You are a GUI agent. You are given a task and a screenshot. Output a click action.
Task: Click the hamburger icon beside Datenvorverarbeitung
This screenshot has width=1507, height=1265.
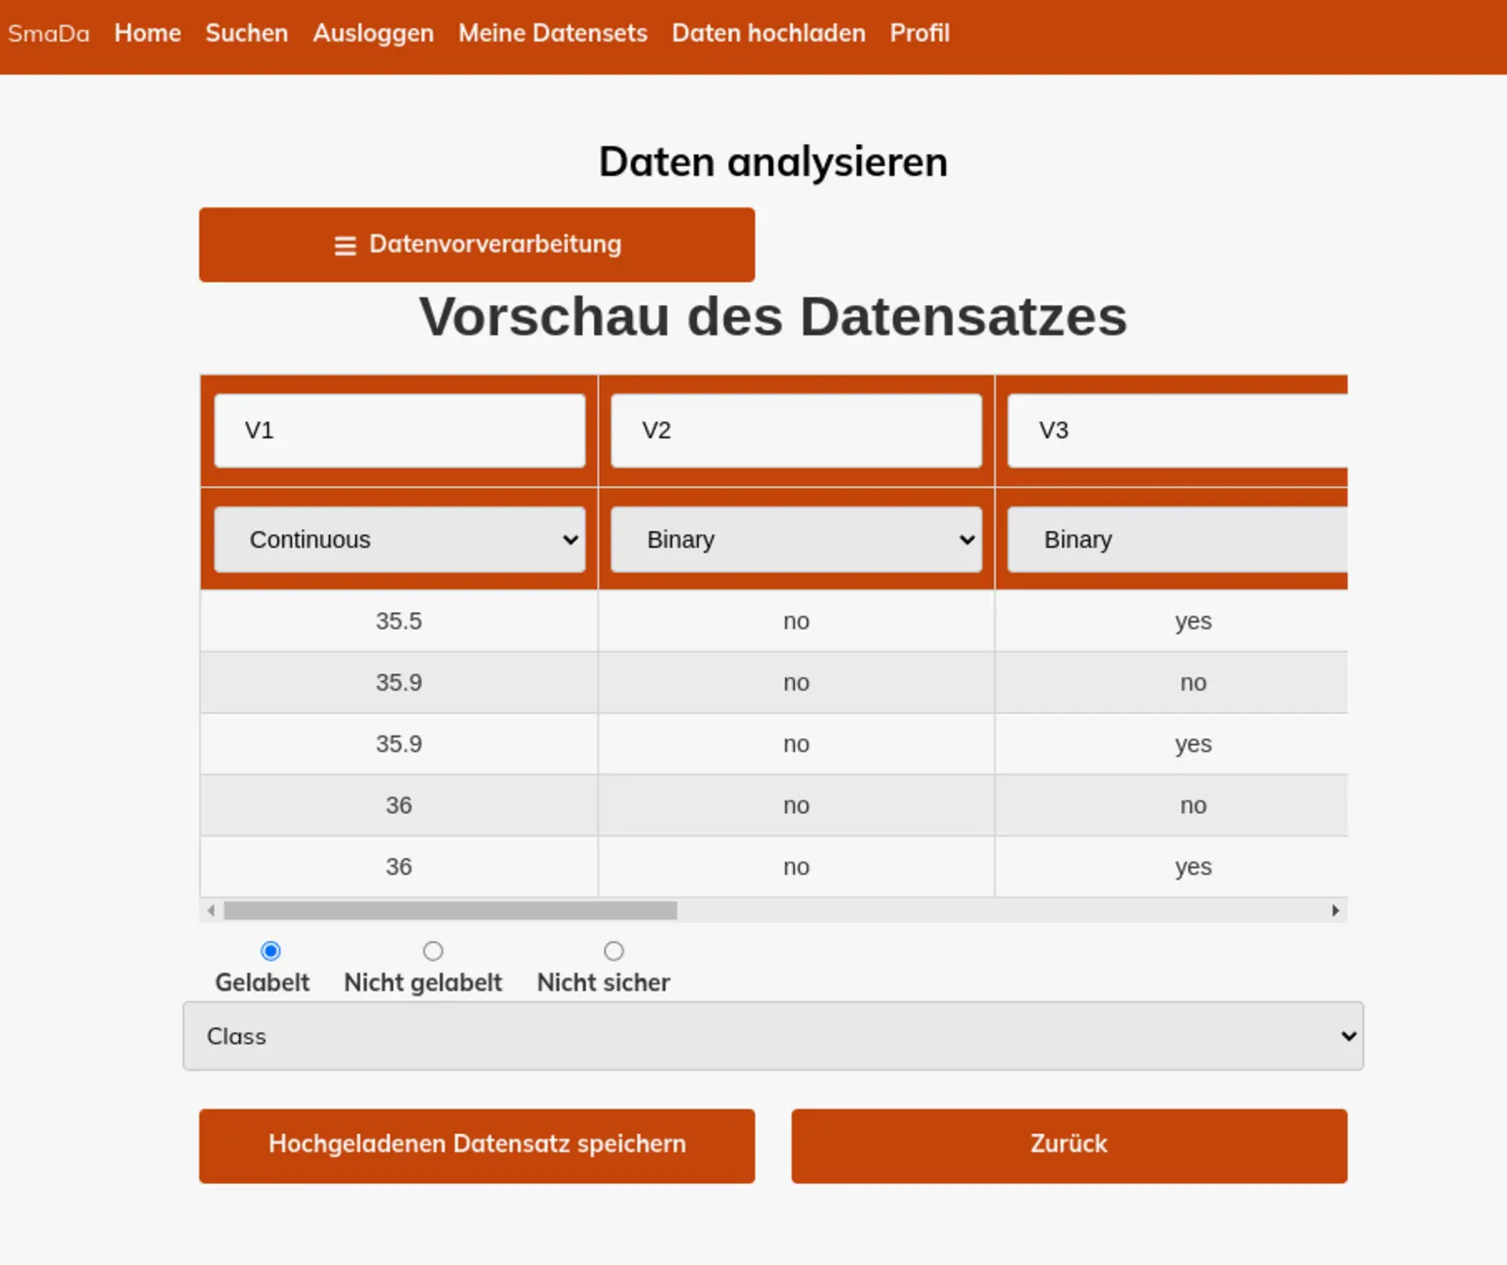(x=345, y=246)
